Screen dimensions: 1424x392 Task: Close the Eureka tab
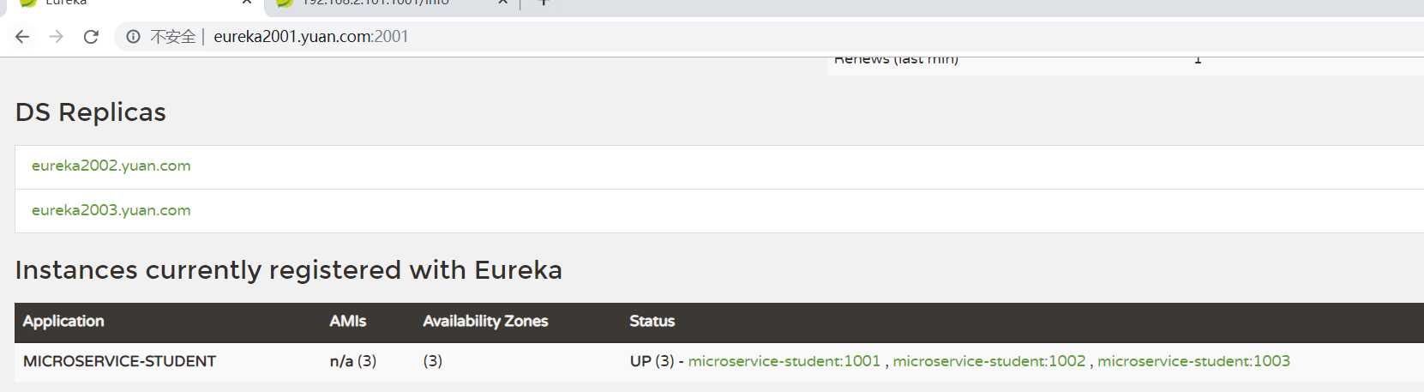[x=247, y=3]
